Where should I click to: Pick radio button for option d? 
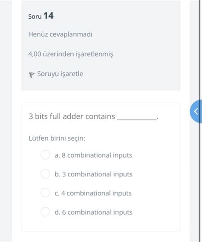45,212
